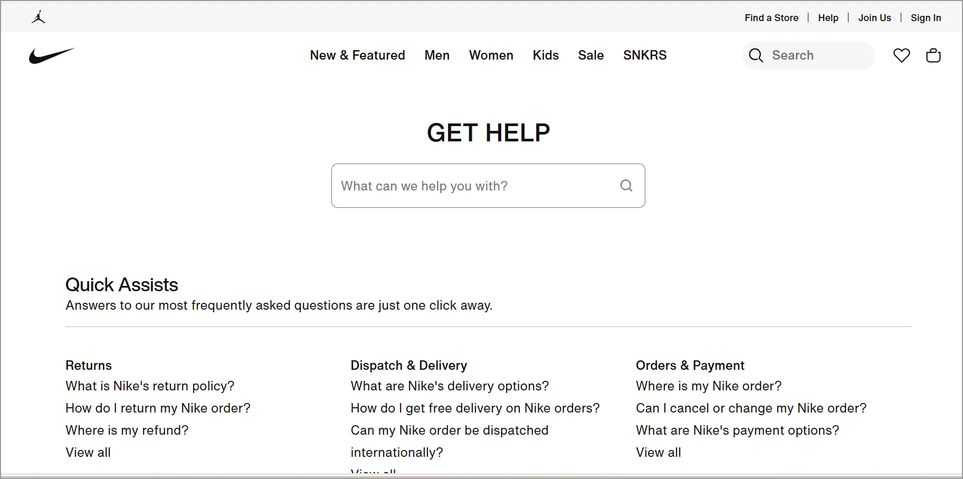Click the Join Us link
The width and height of the screenshot is (963, 479).
pyautogui.click(x=874, y=18)
